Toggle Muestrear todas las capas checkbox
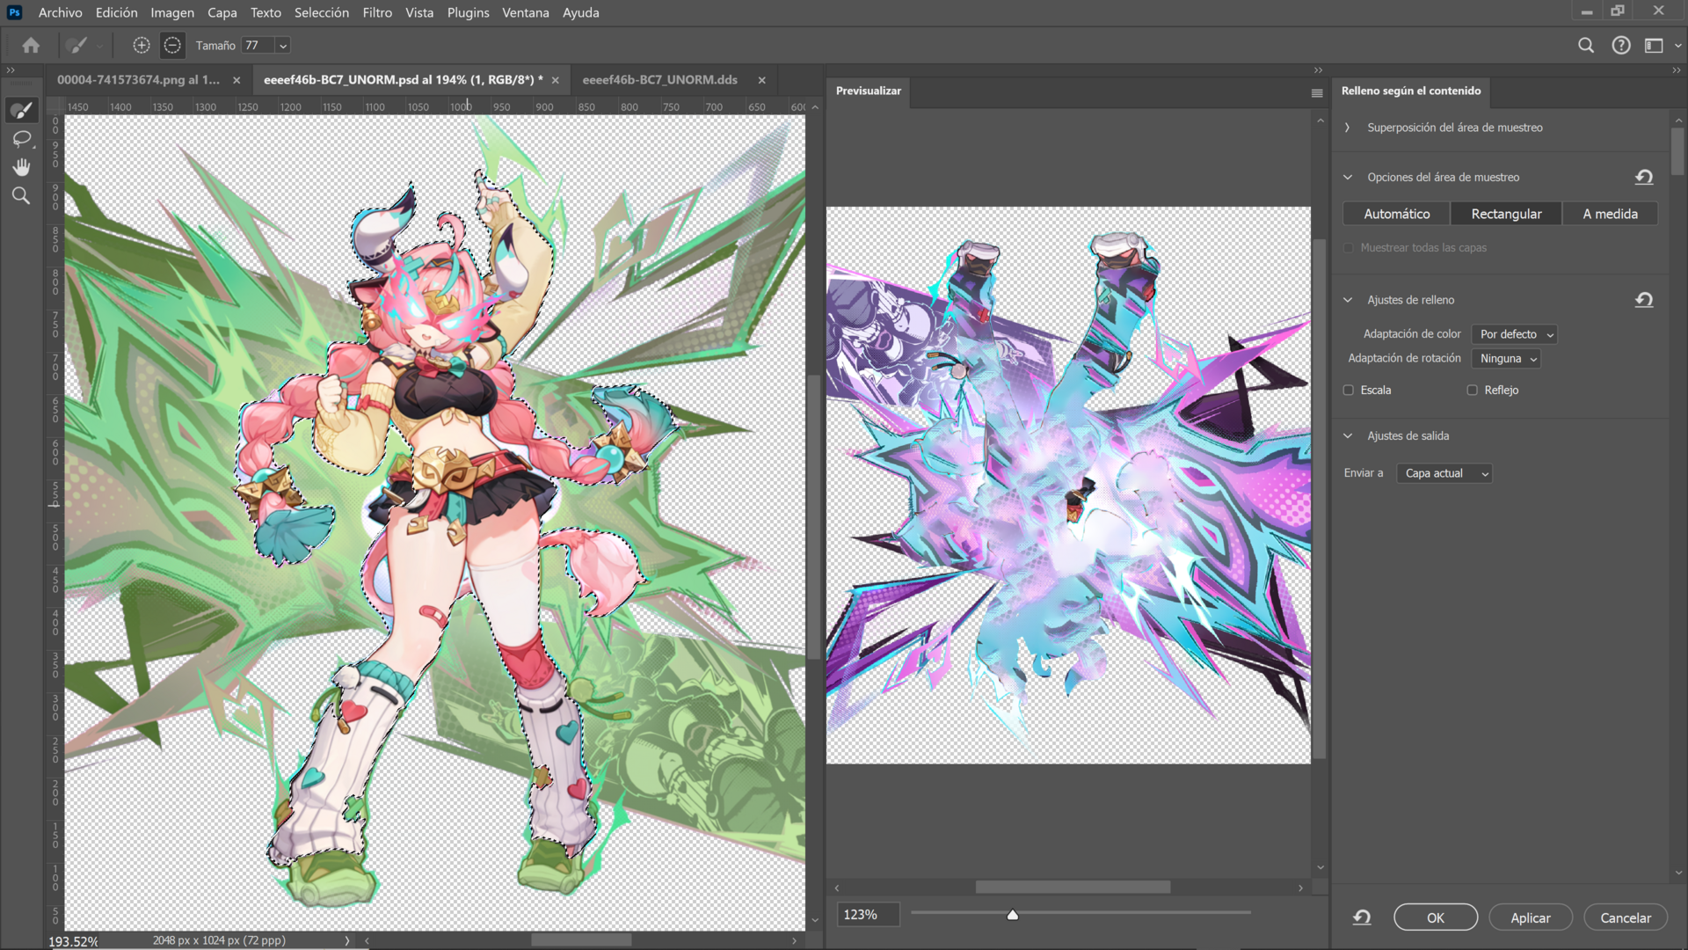 click(1349, 248)
